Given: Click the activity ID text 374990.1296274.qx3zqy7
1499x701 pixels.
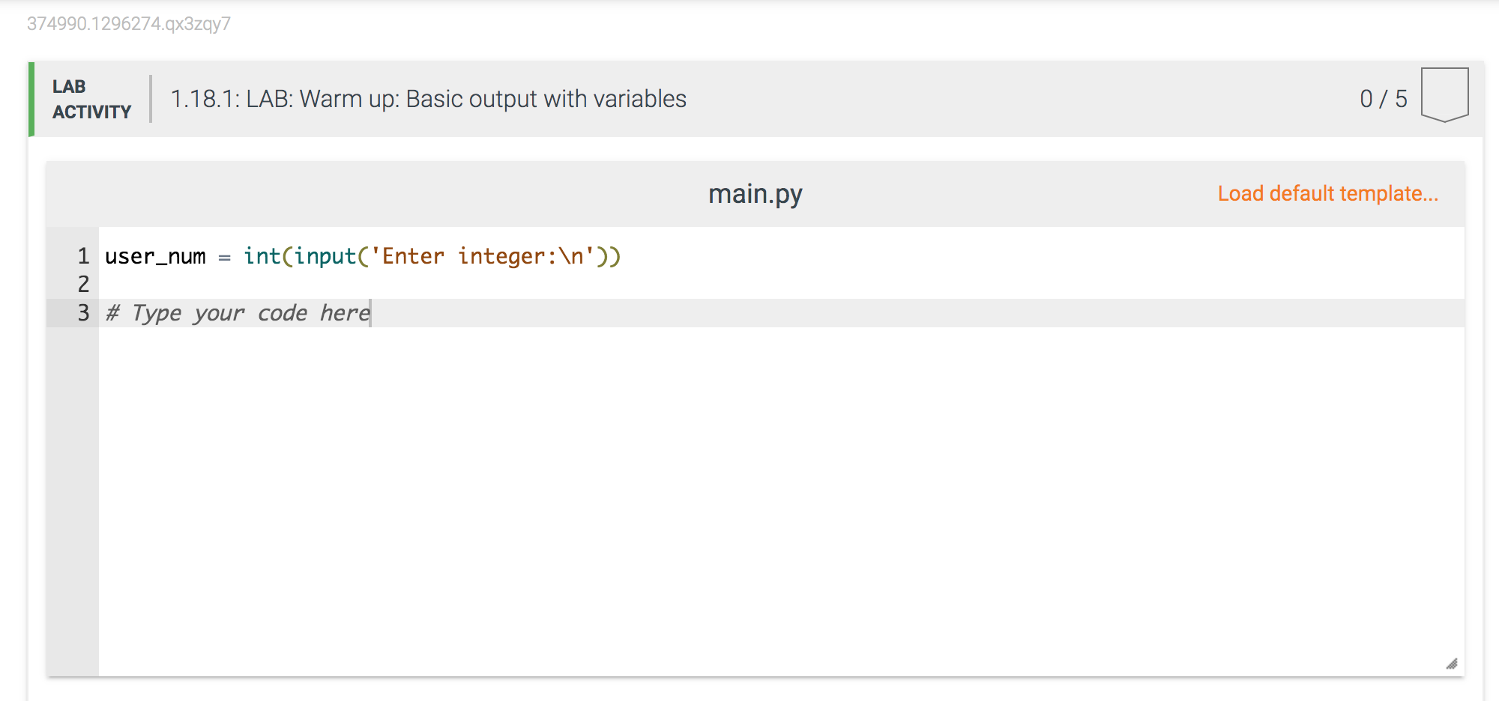Looking at the screenshot, I should [x=129, y=24].
